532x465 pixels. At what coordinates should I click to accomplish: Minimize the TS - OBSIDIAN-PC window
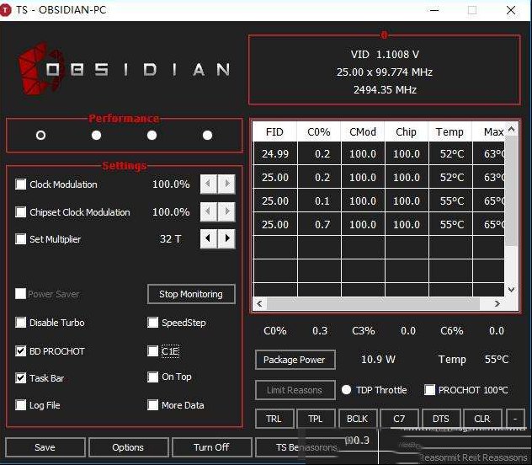pyautogui.click(x=434, y=10)
